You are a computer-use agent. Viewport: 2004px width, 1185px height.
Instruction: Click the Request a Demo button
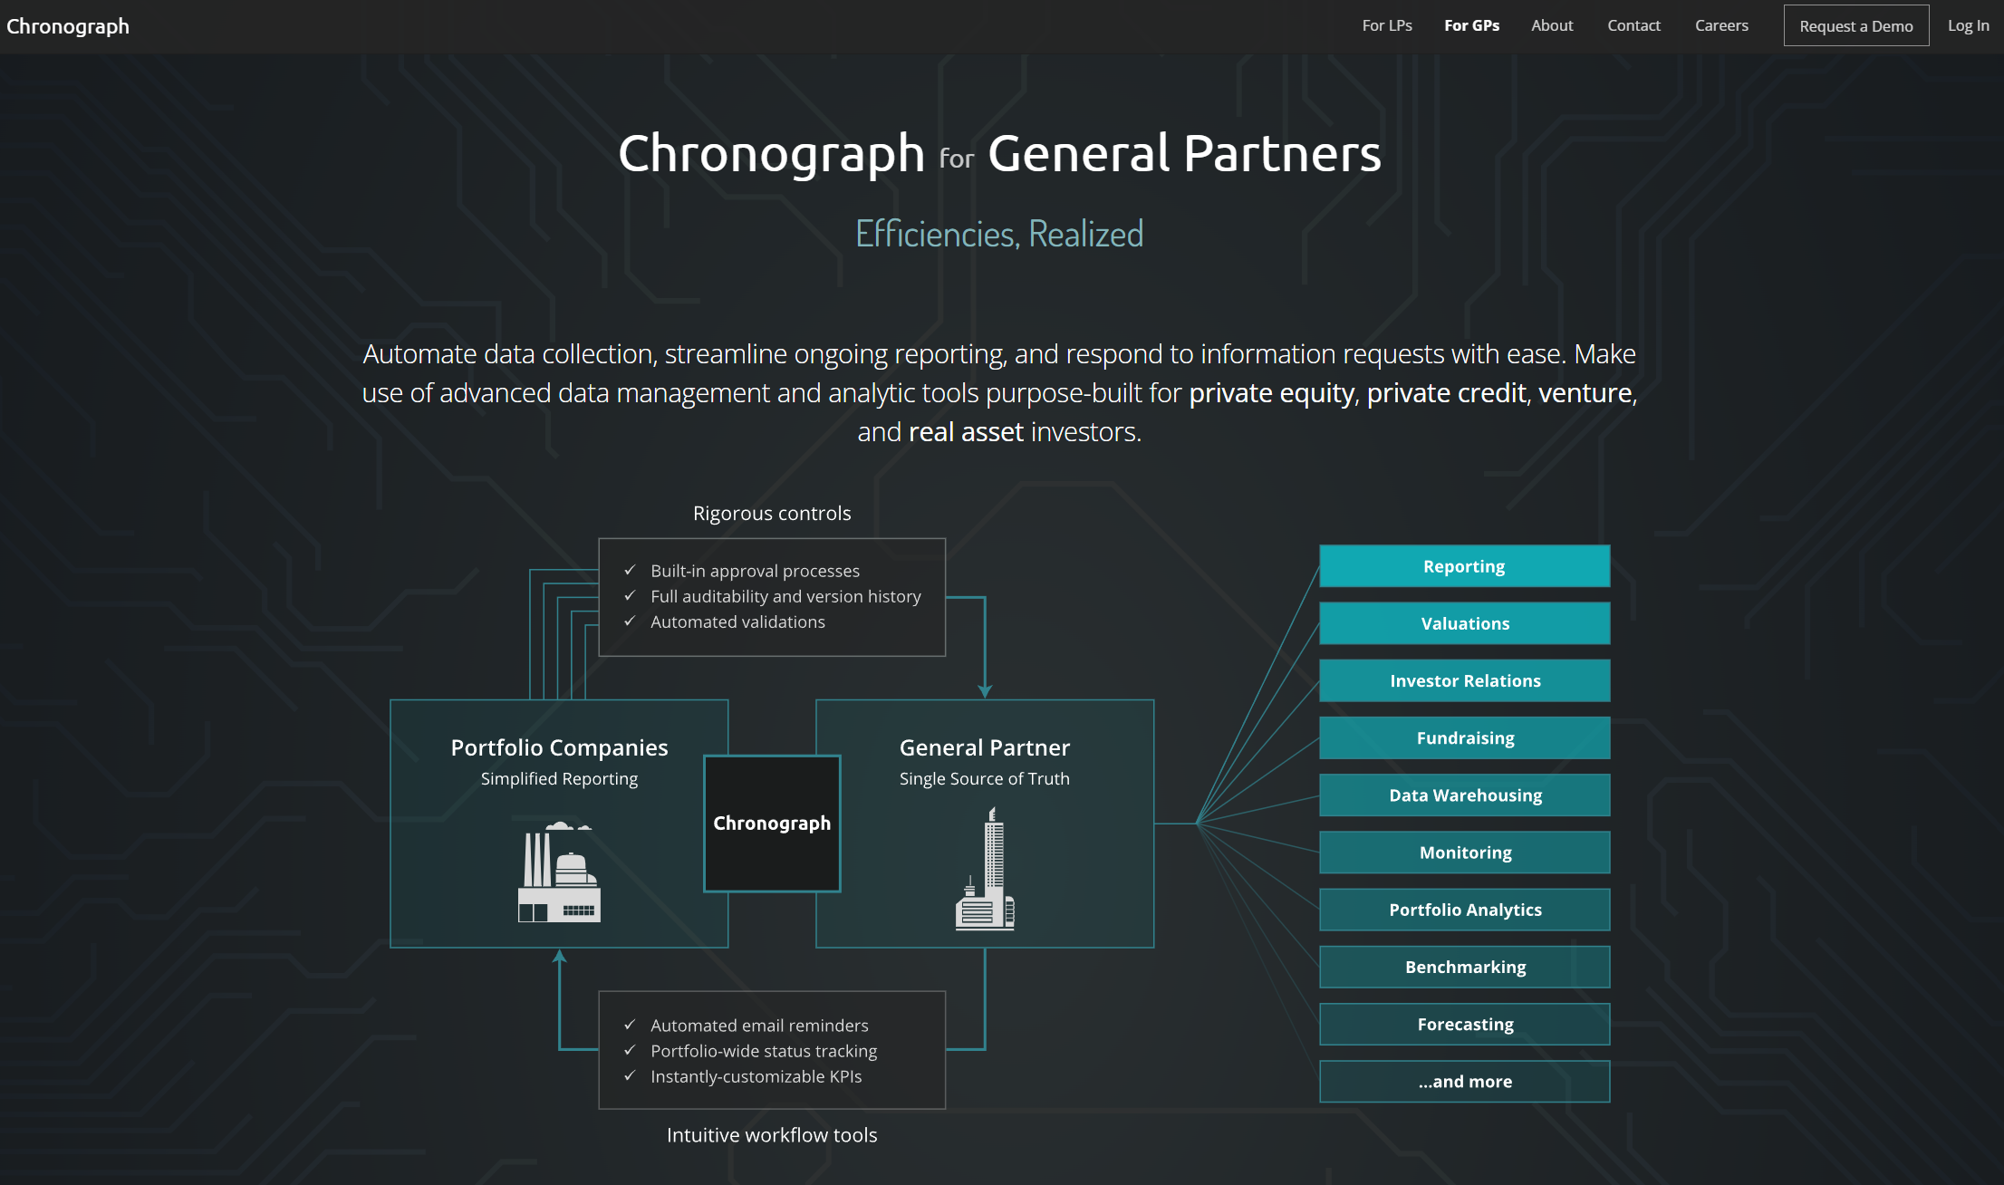[1856, 26]
